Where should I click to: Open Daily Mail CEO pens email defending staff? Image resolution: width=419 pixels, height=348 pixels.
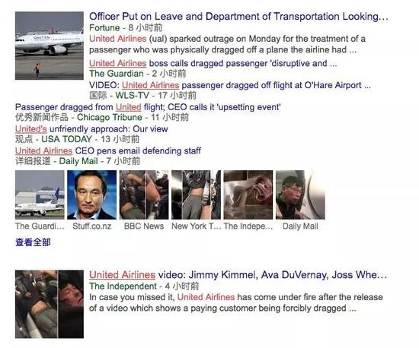108,150
